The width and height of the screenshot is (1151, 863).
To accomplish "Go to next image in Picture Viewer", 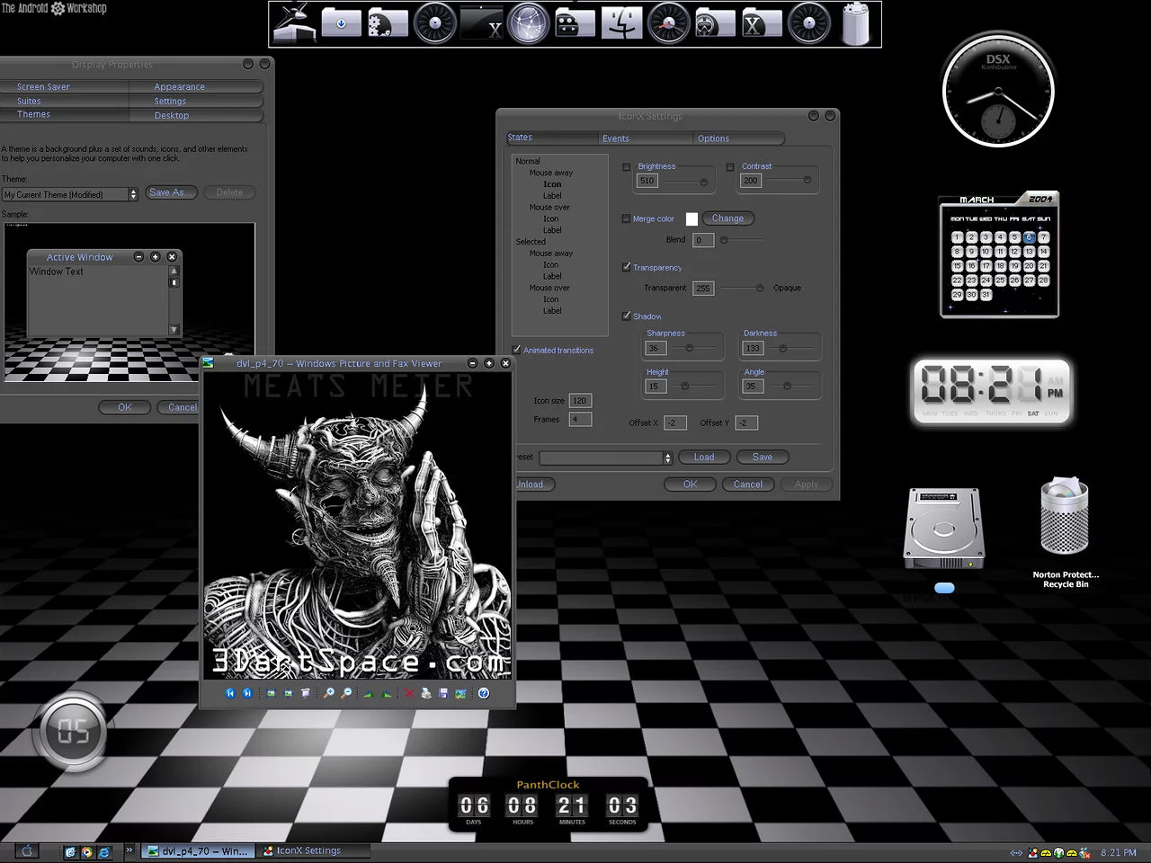I will (247, 693).
